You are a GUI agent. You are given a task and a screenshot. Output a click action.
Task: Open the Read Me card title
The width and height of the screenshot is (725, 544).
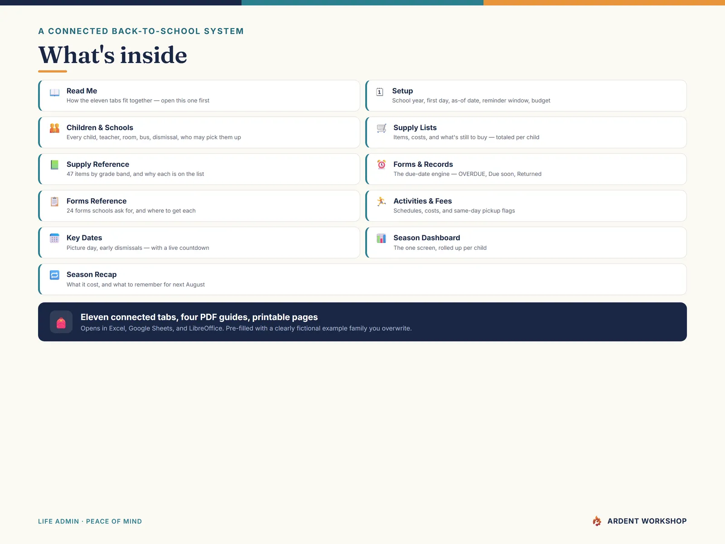pyautogui.click(x=82, y=91)
